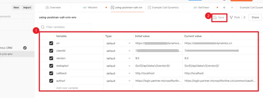Image resolution: width=263 pixels, height=98 pixels.
Task: Click the Import button
Action: point(27,7)
